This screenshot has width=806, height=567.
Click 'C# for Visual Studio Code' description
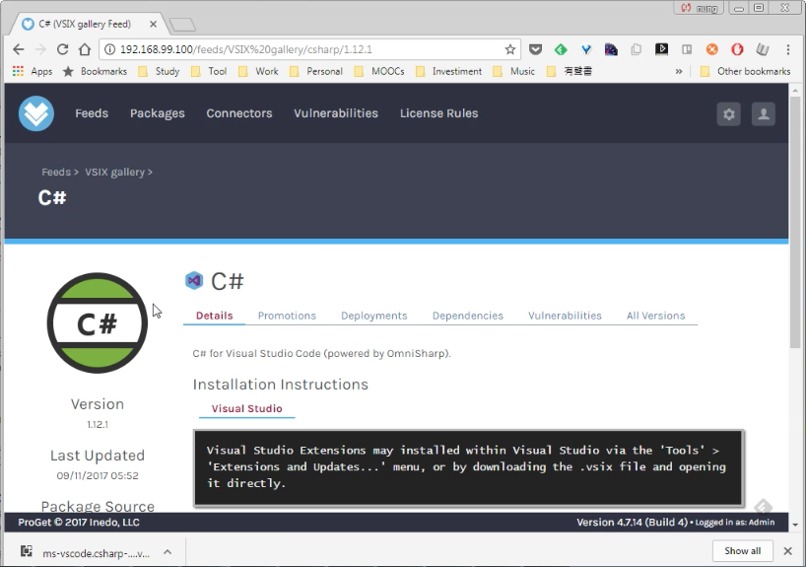coord(322,353)
